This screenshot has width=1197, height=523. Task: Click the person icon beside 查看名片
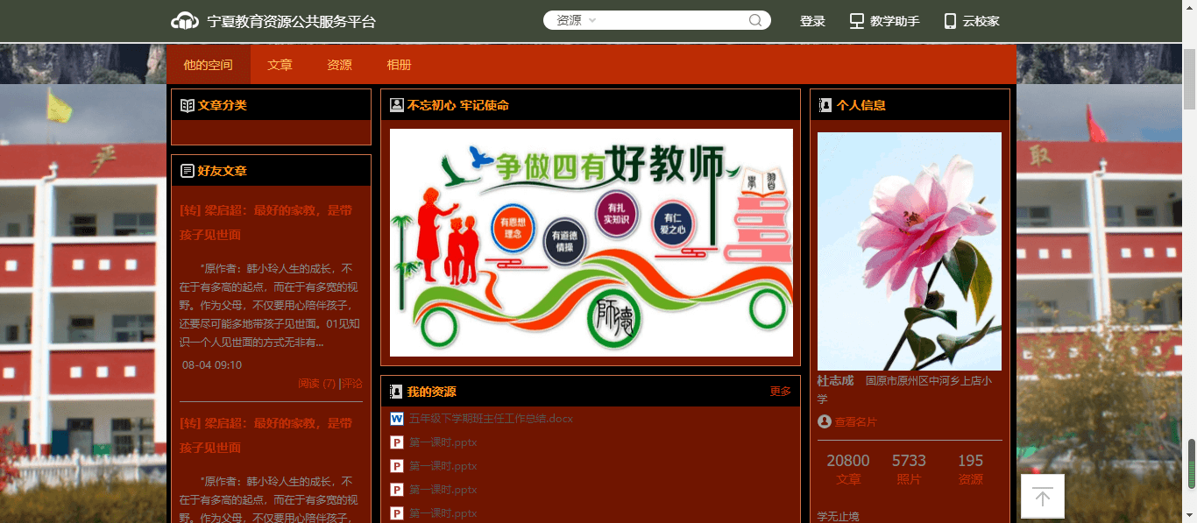click(x=824, y=422)
